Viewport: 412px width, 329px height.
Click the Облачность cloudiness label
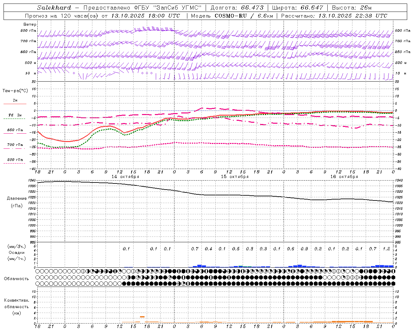click(16, 279)
